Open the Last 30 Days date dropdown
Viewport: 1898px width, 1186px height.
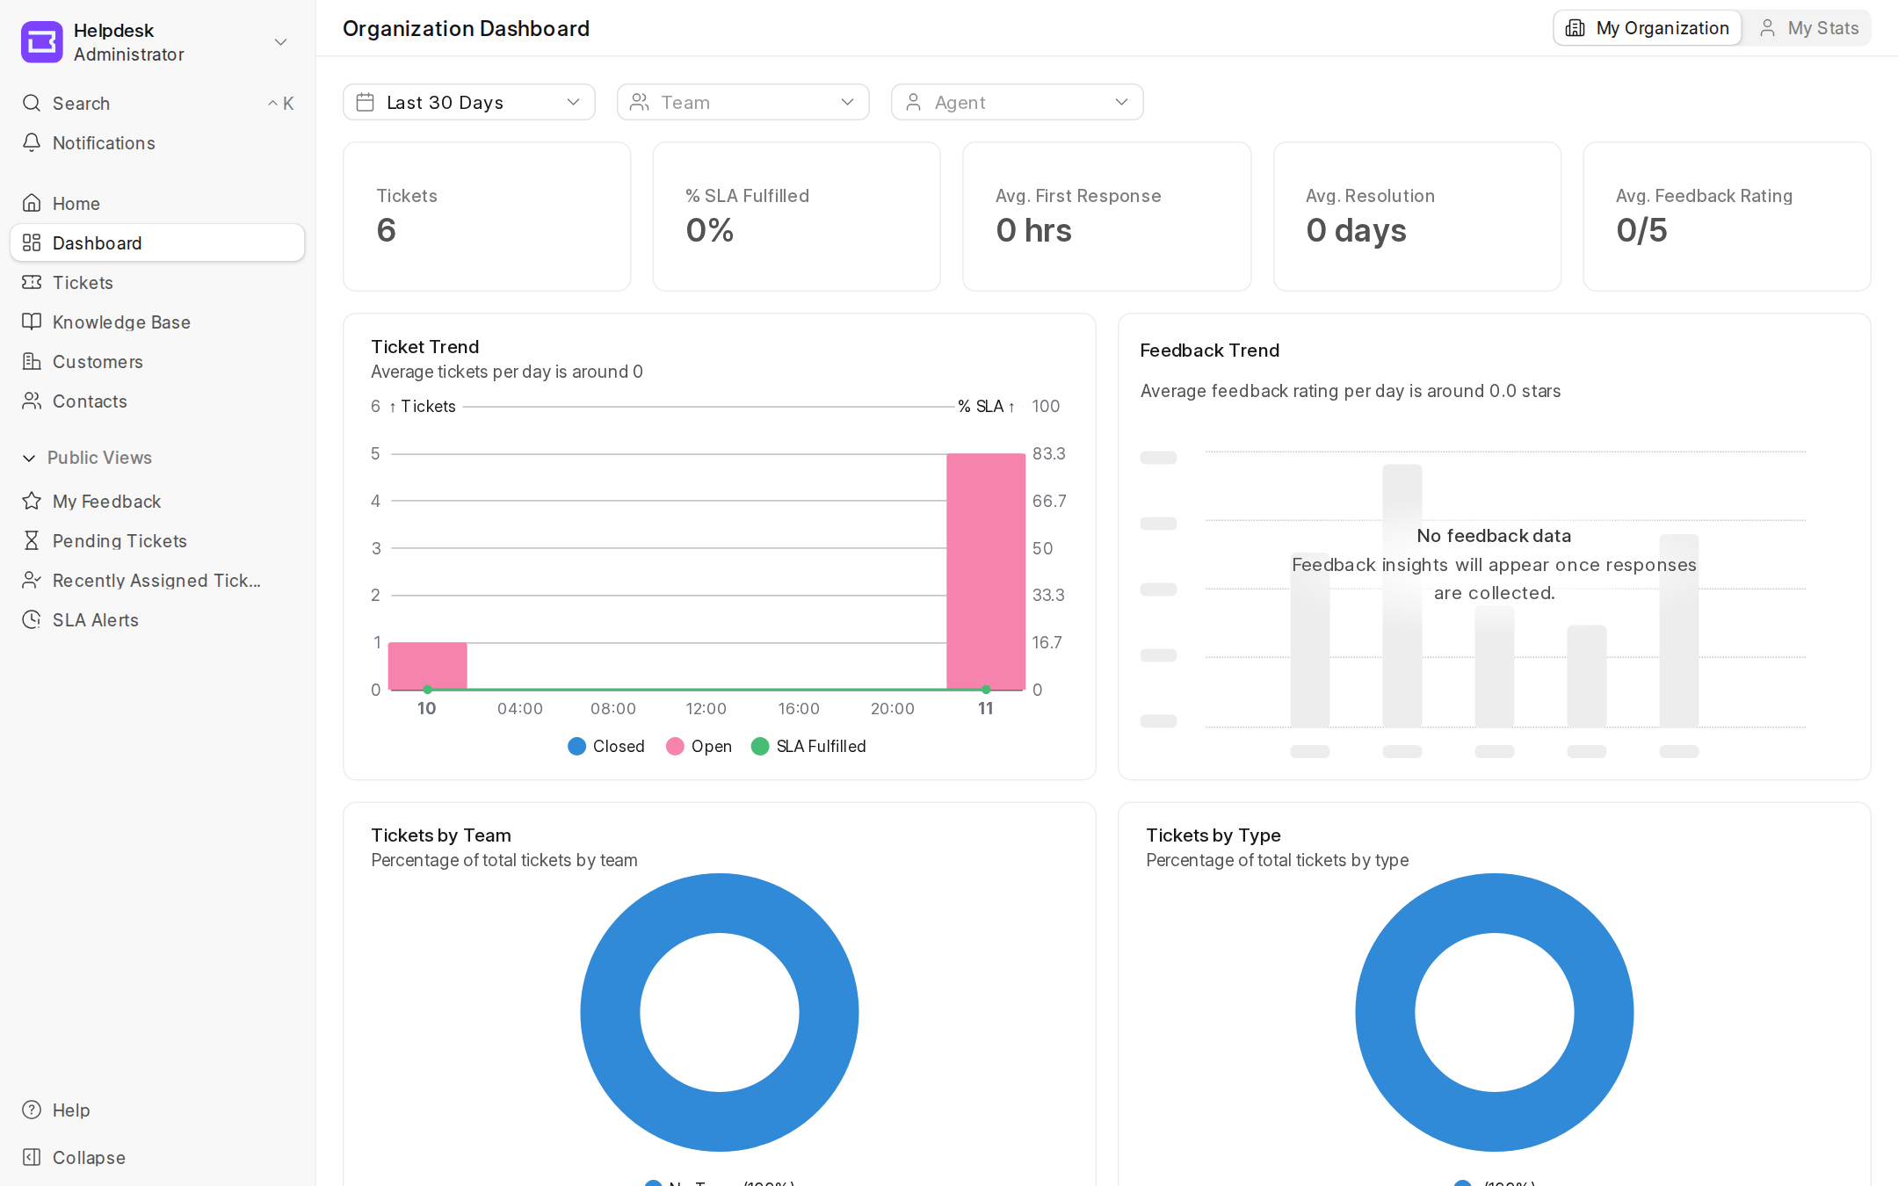[x=469, y=102]
